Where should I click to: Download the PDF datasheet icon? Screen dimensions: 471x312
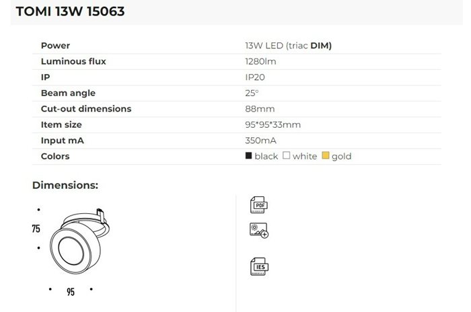pyautogui.click(x=258, y=204)
